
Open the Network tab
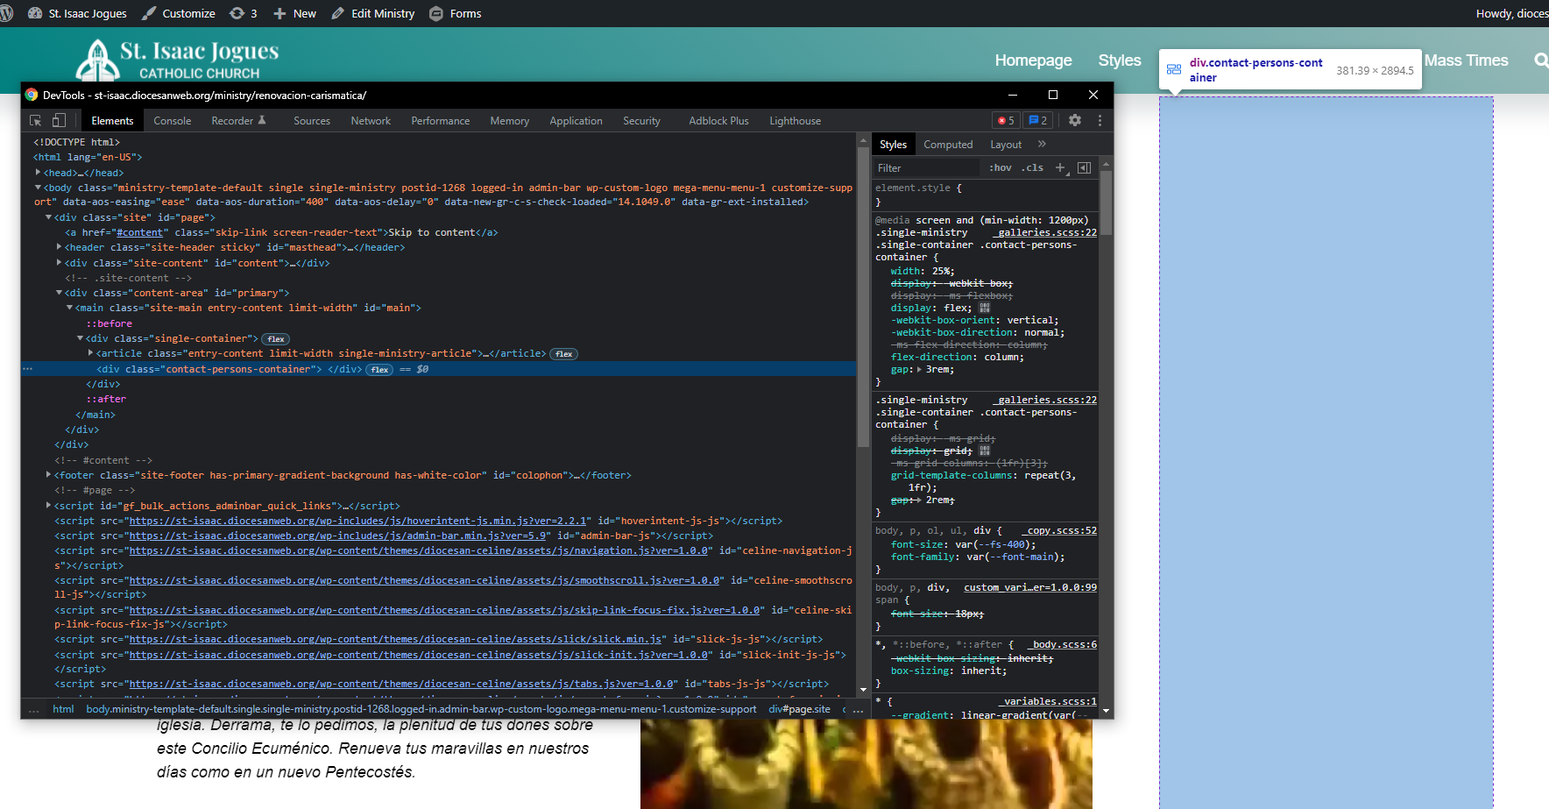[371, 121]
